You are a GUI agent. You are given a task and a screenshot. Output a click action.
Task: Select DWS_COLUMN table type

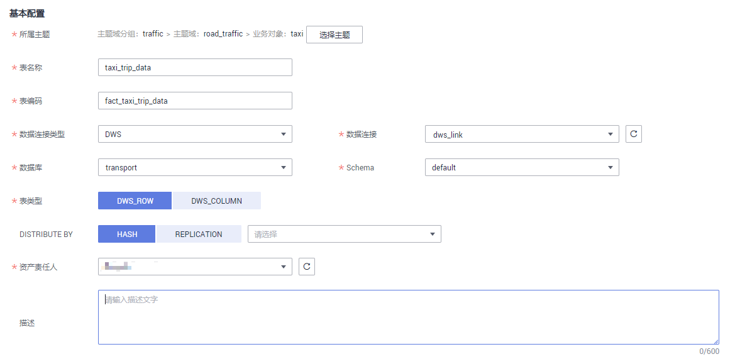216,201
